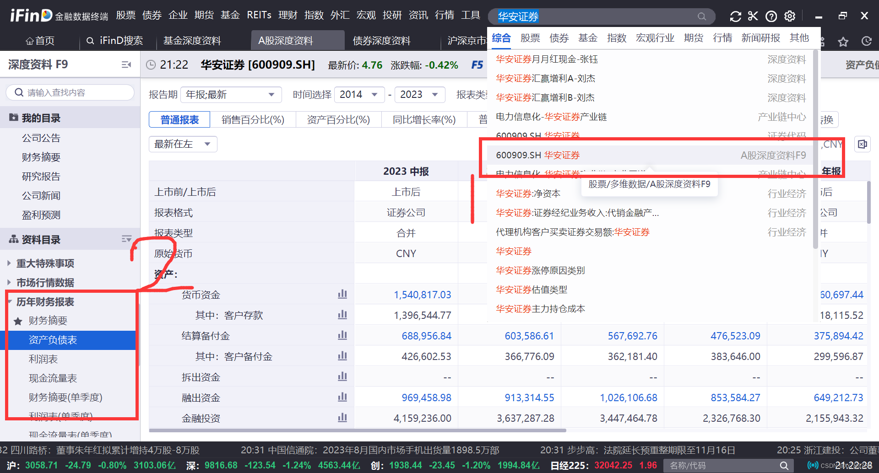
Task: Click chart icon for 其中：客户备付金 row
Action: (x=342, y=356)
